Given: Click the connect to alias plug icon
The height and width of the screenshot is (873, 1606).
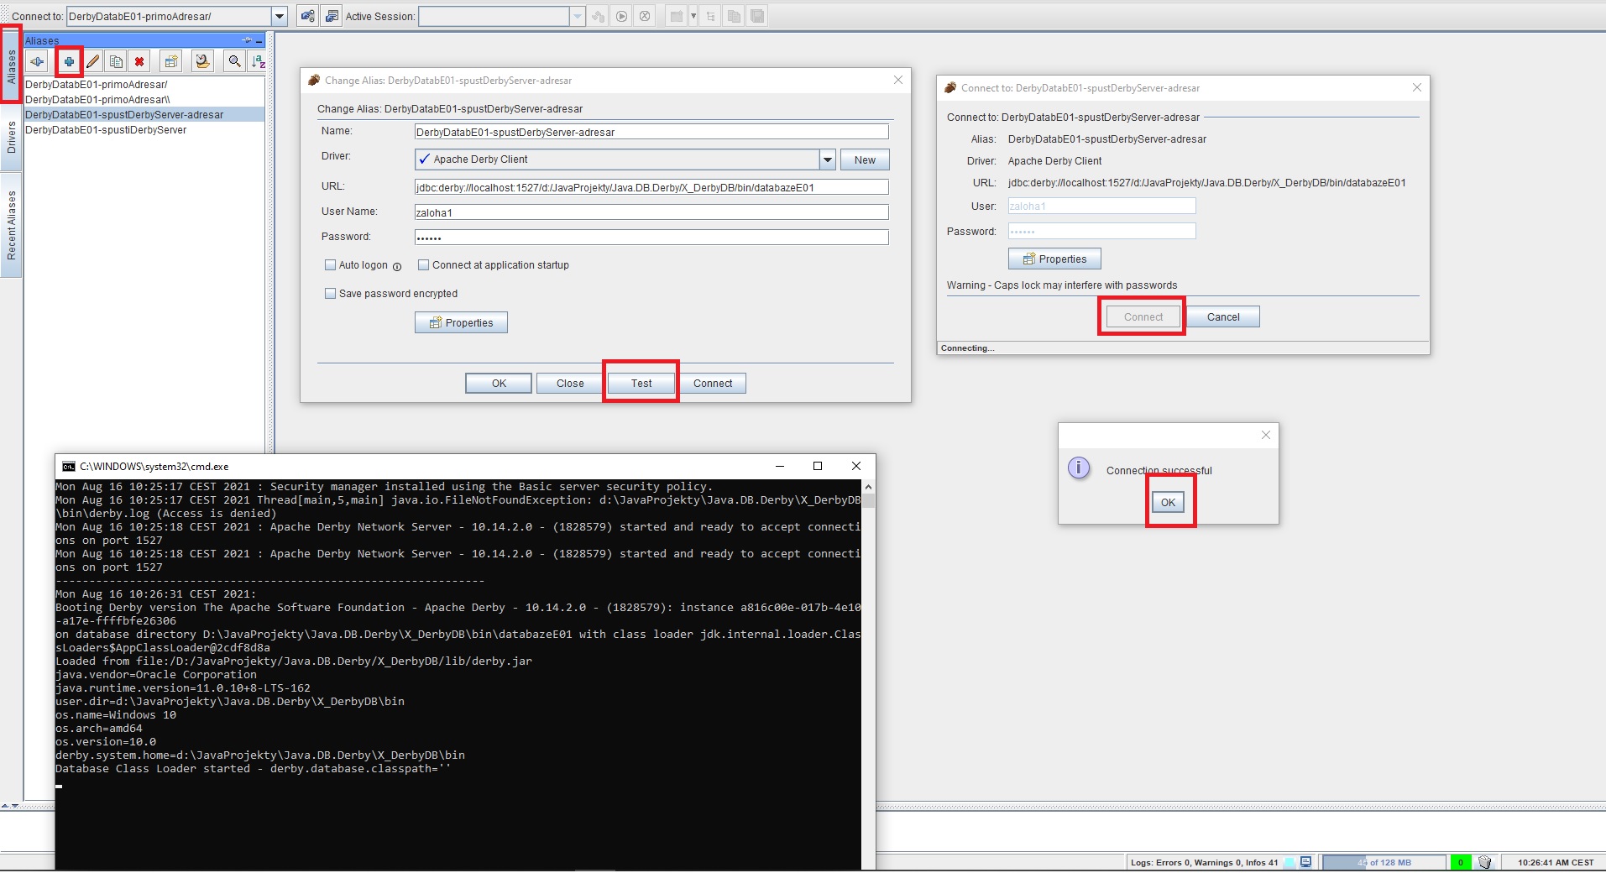Looking at the screenshot, I should pyautogui.click(x=37, y=61).
